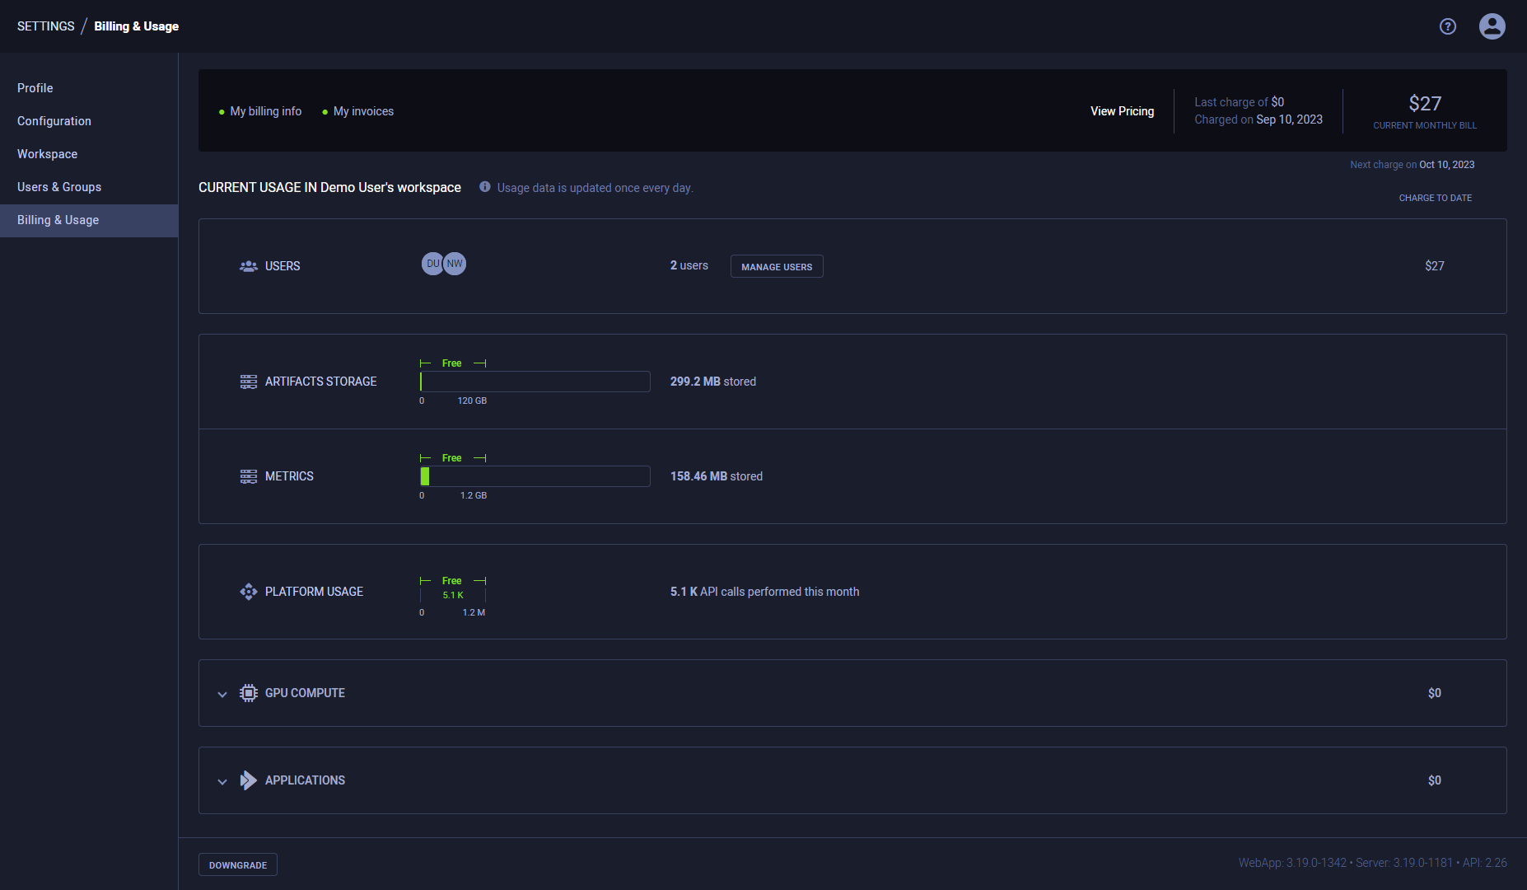Click the Downgrade button
The width and height of the screenshot is (1527, 890).
[238, 864]
